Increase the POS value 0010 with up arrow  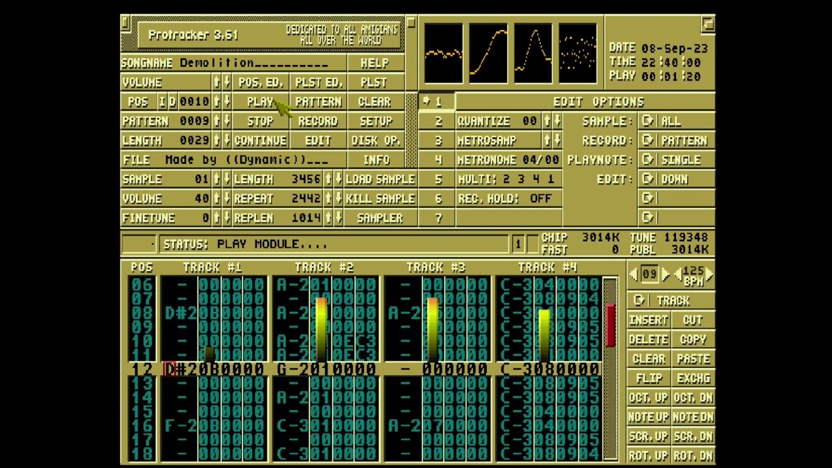[x=216, y=101]
